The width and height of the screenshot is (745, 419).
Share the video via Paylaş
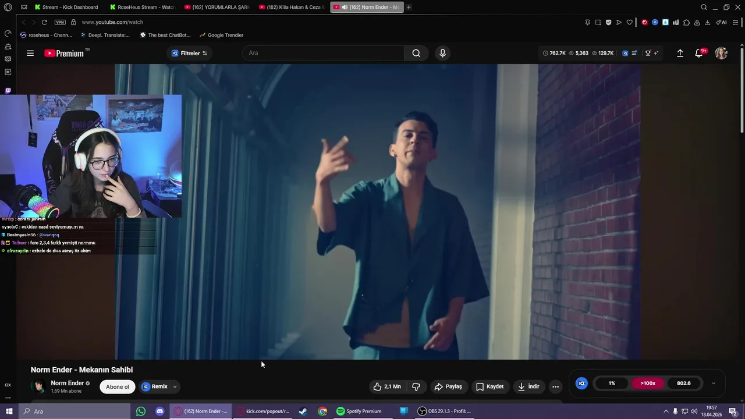[448, 386]
